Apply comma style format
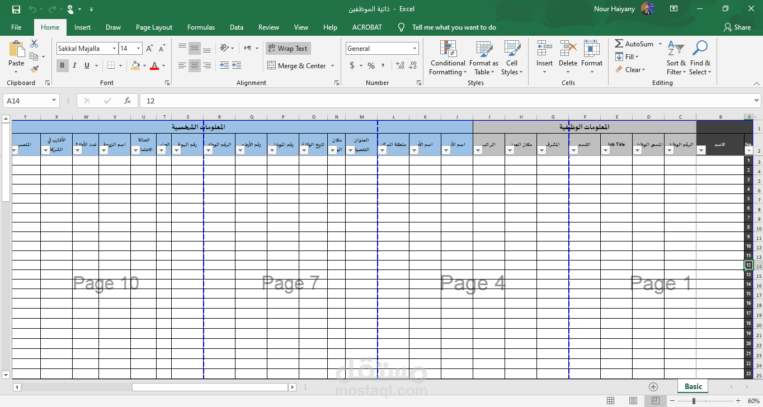Viewport: 763px width, 407px height. tap(383, 65)
